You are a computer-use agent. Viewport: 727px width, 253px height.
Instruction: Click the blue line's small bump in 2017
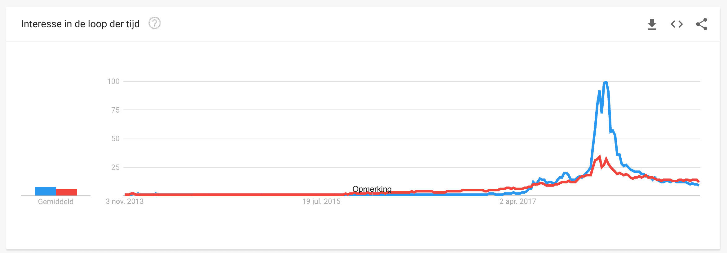(x=565, y=173)
